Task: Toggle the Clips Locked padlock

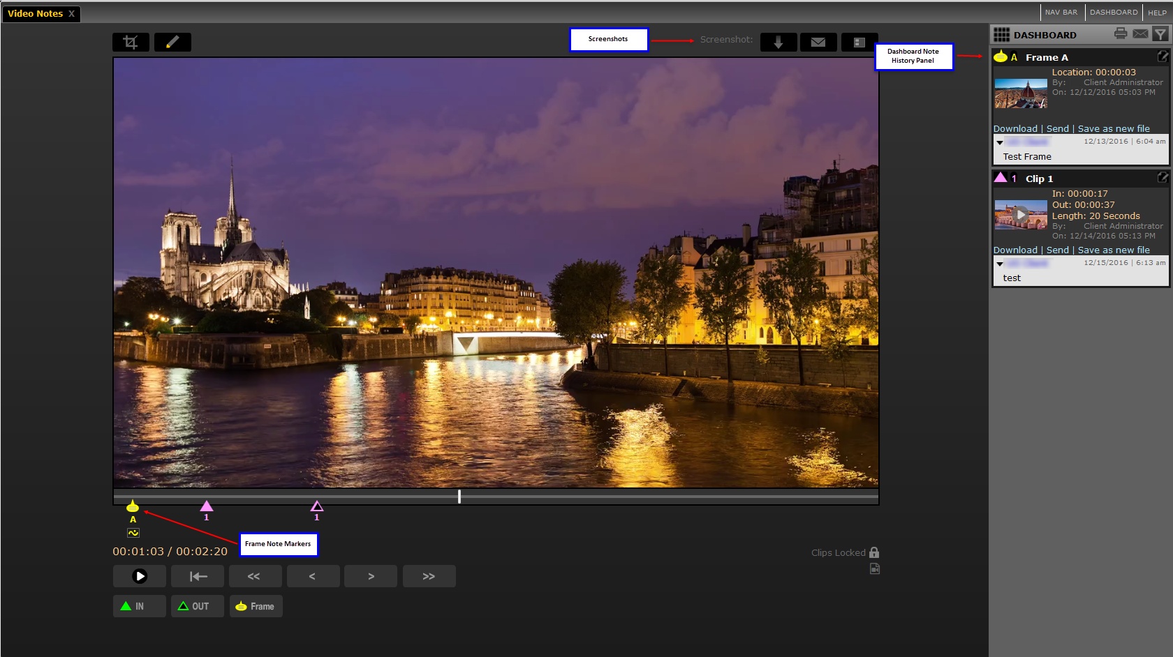Action: click(874, 552)
